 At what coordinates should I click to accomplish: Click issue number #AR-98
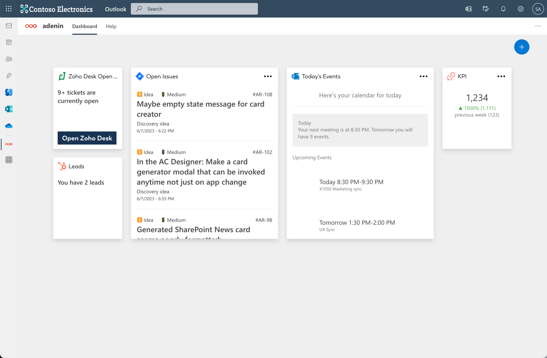coord(264,220)
